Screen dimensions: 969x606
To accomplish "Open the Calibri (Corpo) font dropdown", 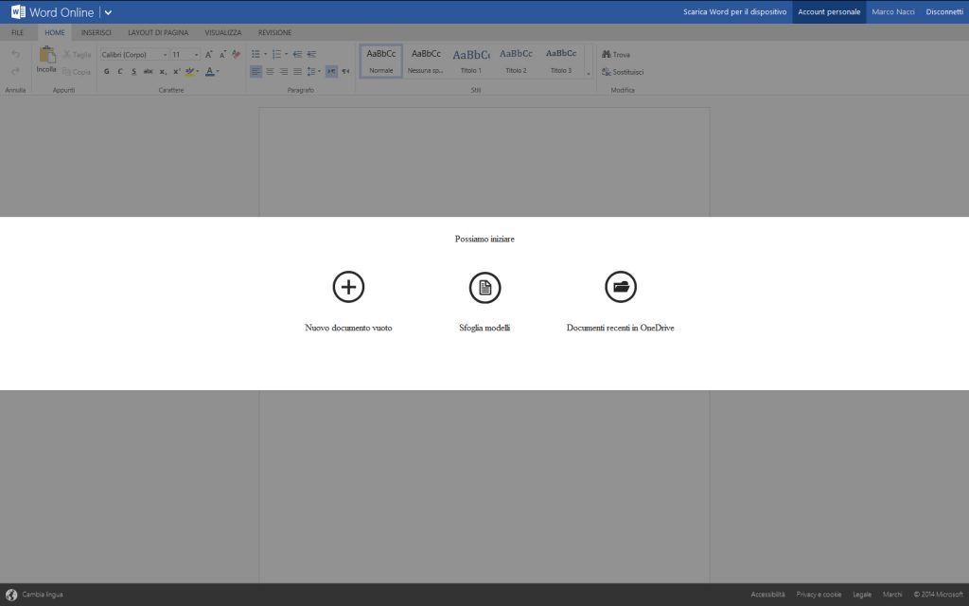I will [x=133, y=55].
